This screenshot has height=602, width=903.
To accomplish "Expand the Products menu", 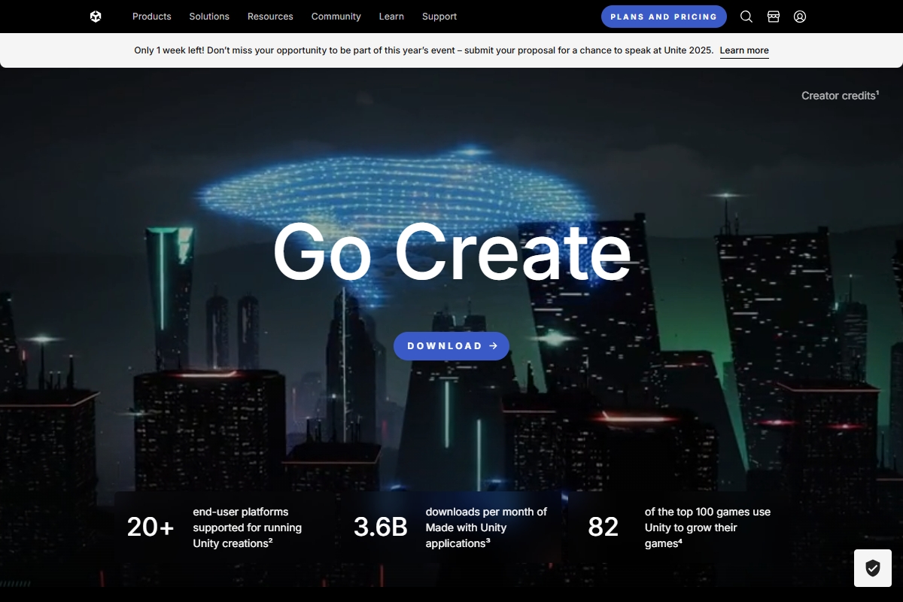I will tap(151, 17).
